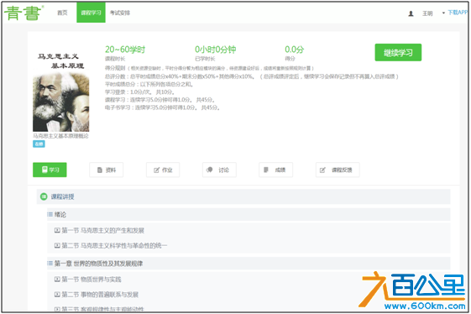The height and width of the screenshot is (314, 471).
Task: Open the 王明 user dropdown arrow
Action: (x=443, y=13)
